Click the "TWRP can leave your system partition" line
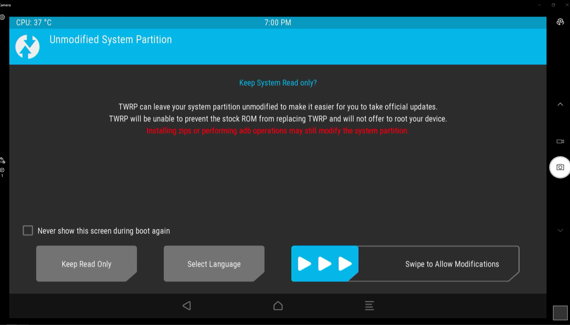 point(278,107)
